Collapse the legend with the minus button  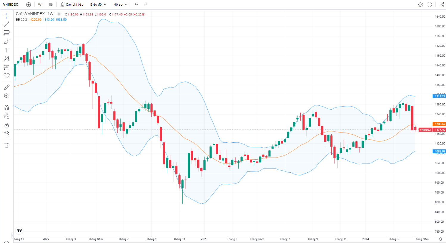coord(59,14)
